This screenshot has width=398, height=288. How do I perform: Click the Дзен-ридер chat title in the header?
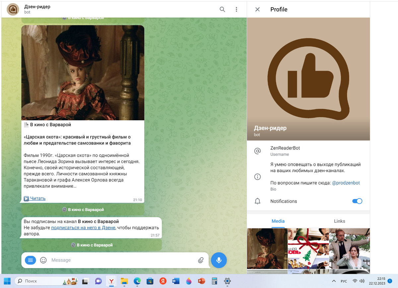click(x=37, y=7)
